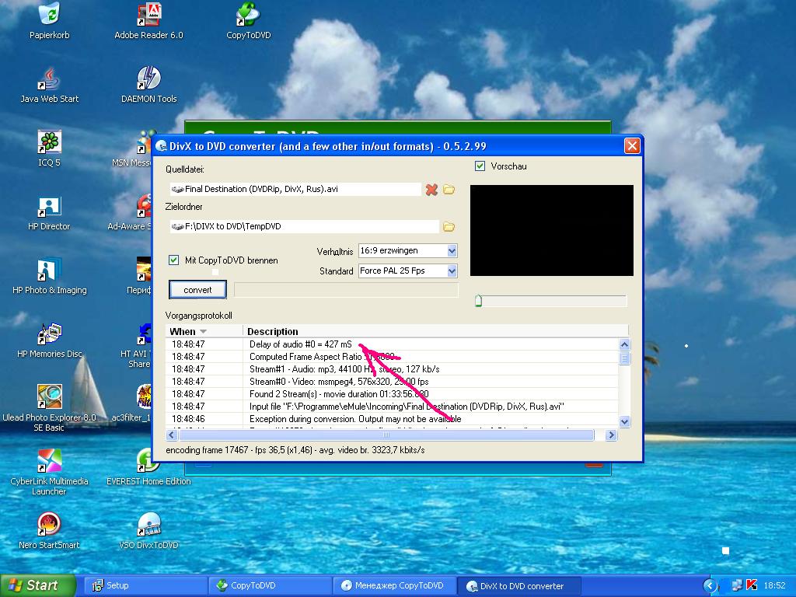
Task: Click log scroll up arrow
Action: click(x=624, y=344)
